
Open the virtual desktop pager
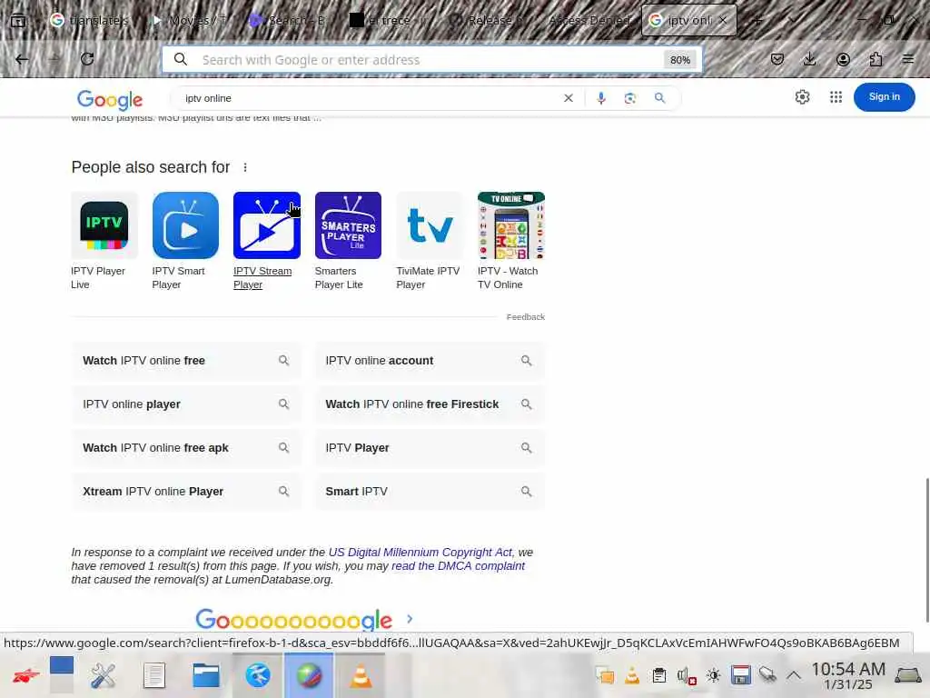tap(62, 675)
